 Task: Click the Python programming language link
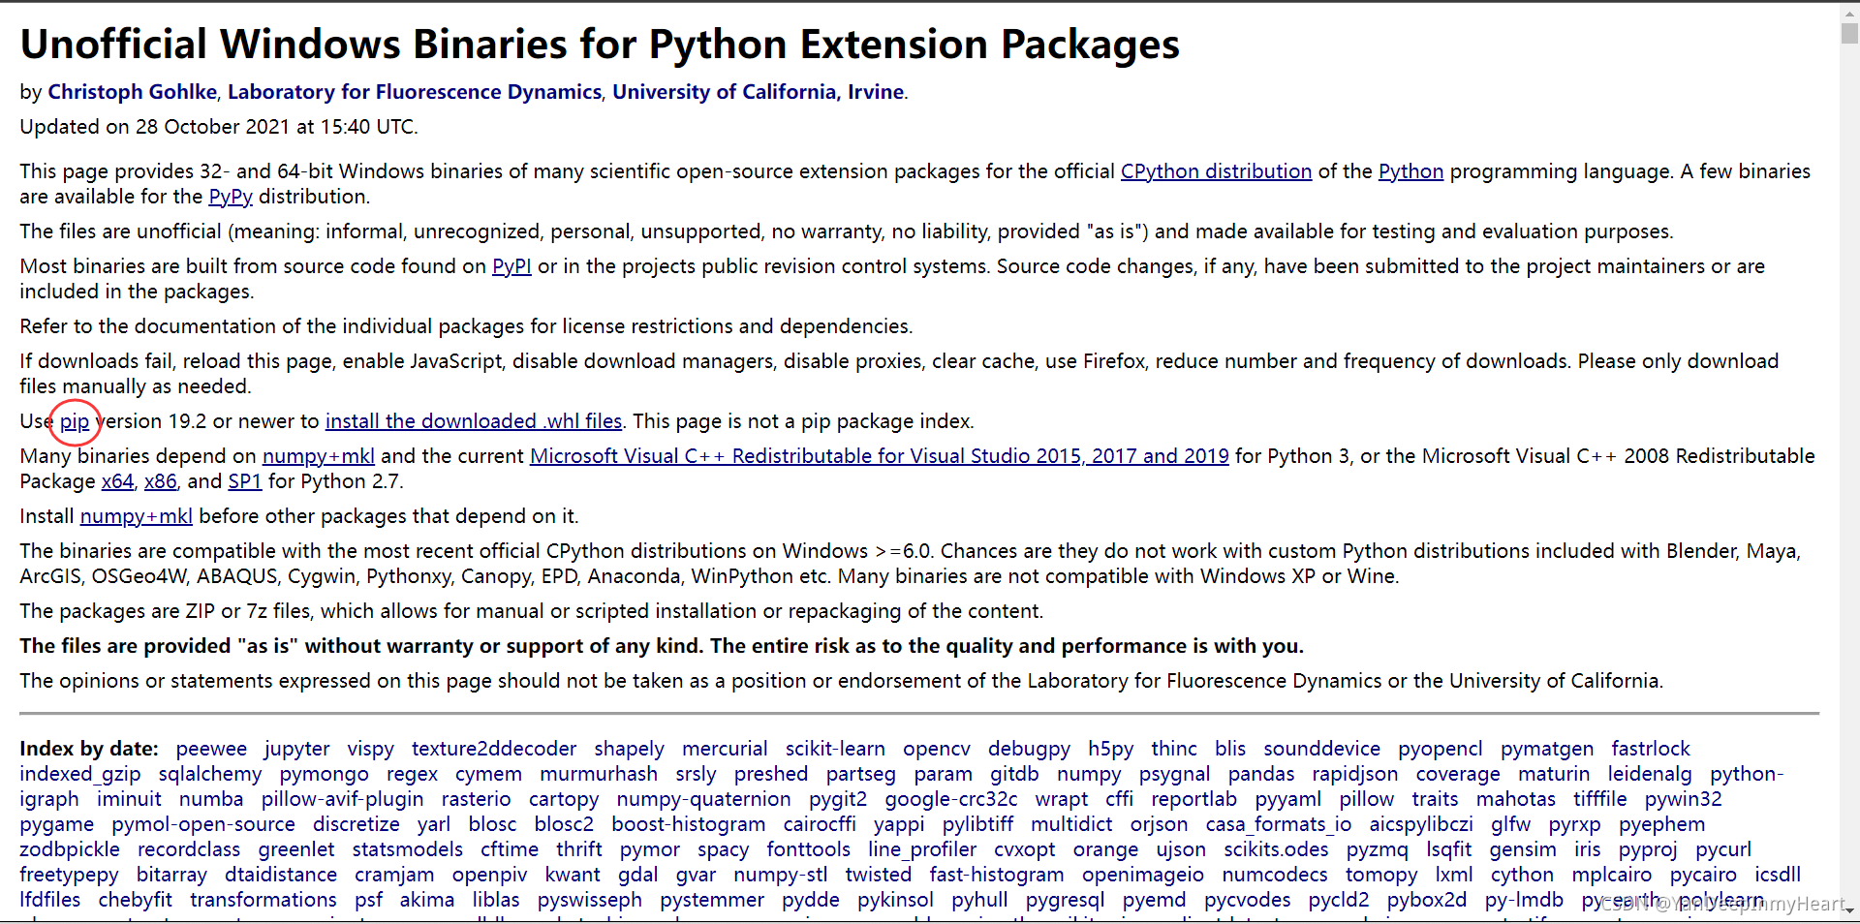pyautogui.click(x=1410, y=171)
